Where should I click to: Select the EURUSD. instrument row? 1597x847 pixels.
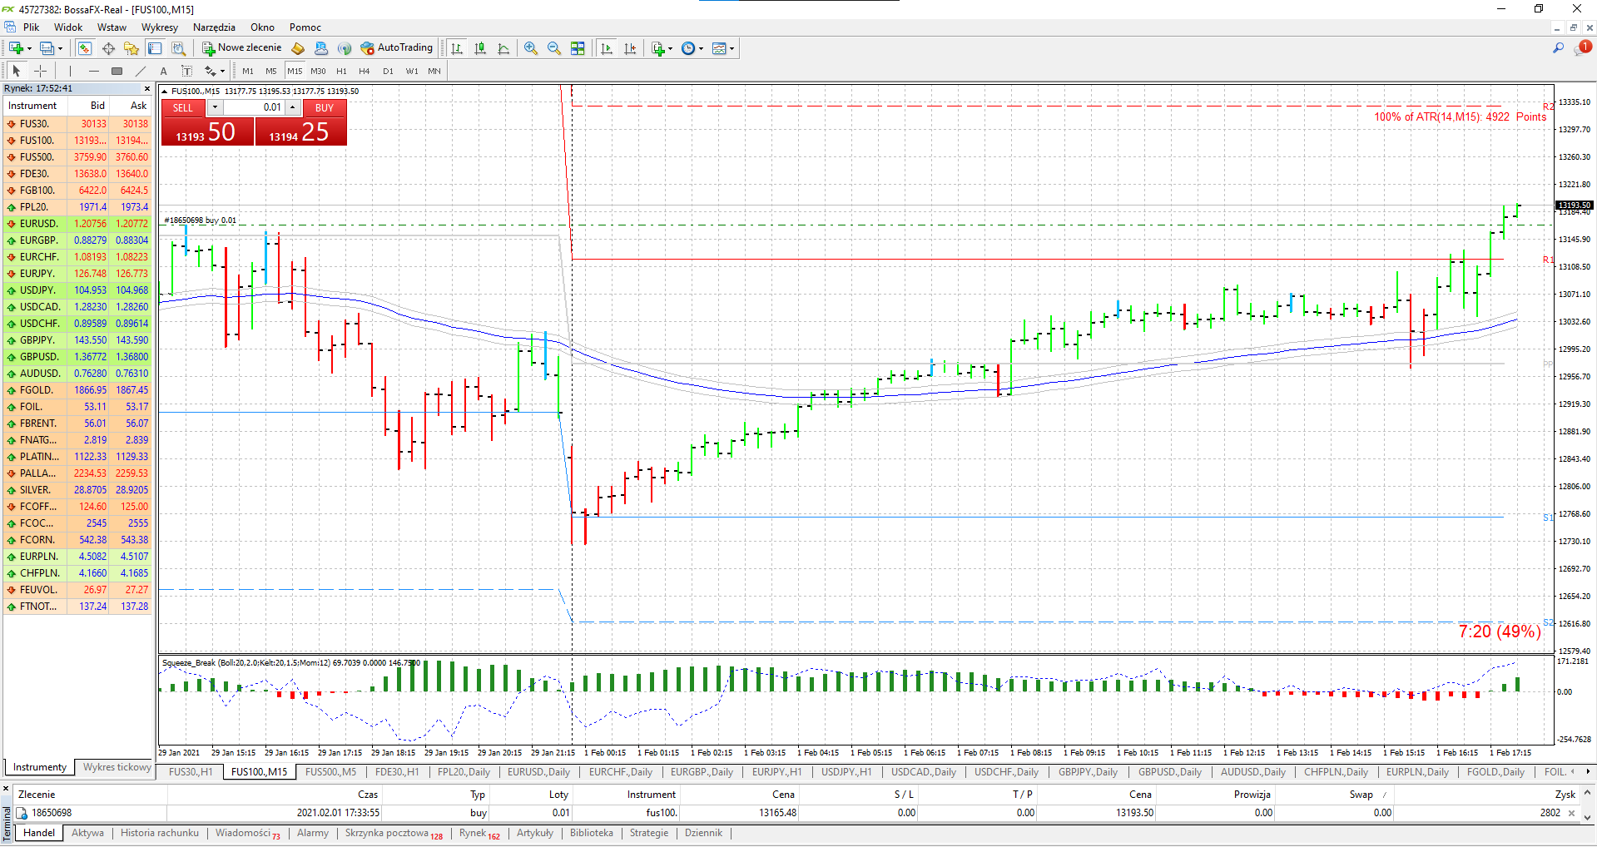pos(77,224)
